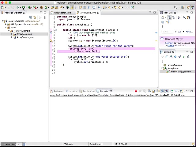The image size is (196, 147).
Task: Click the heap status 282M of 407M
Action: click(12, 144)
